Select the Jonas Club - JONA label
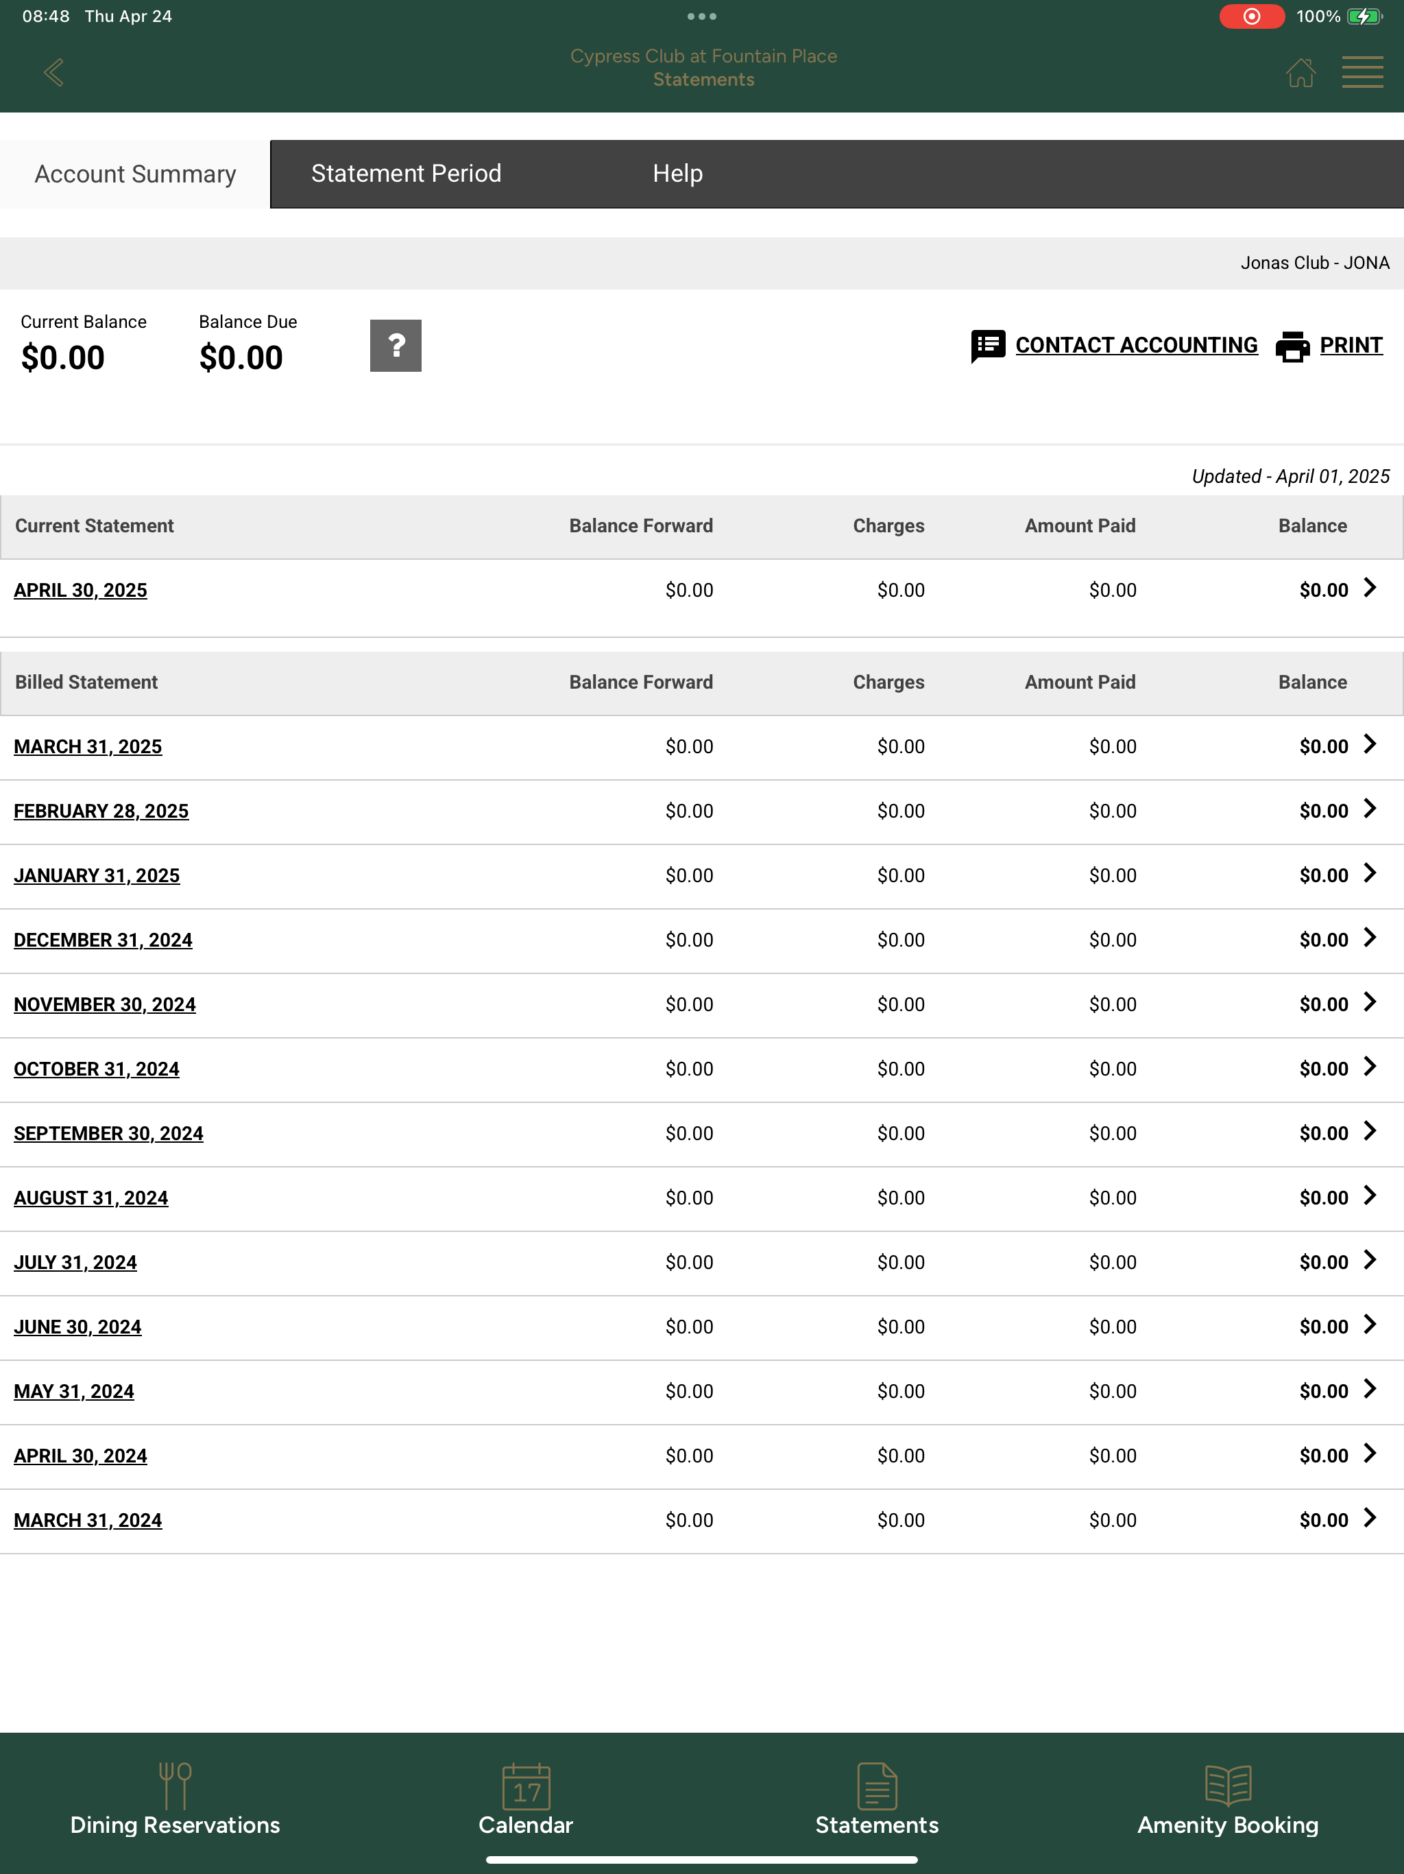 1315,263
